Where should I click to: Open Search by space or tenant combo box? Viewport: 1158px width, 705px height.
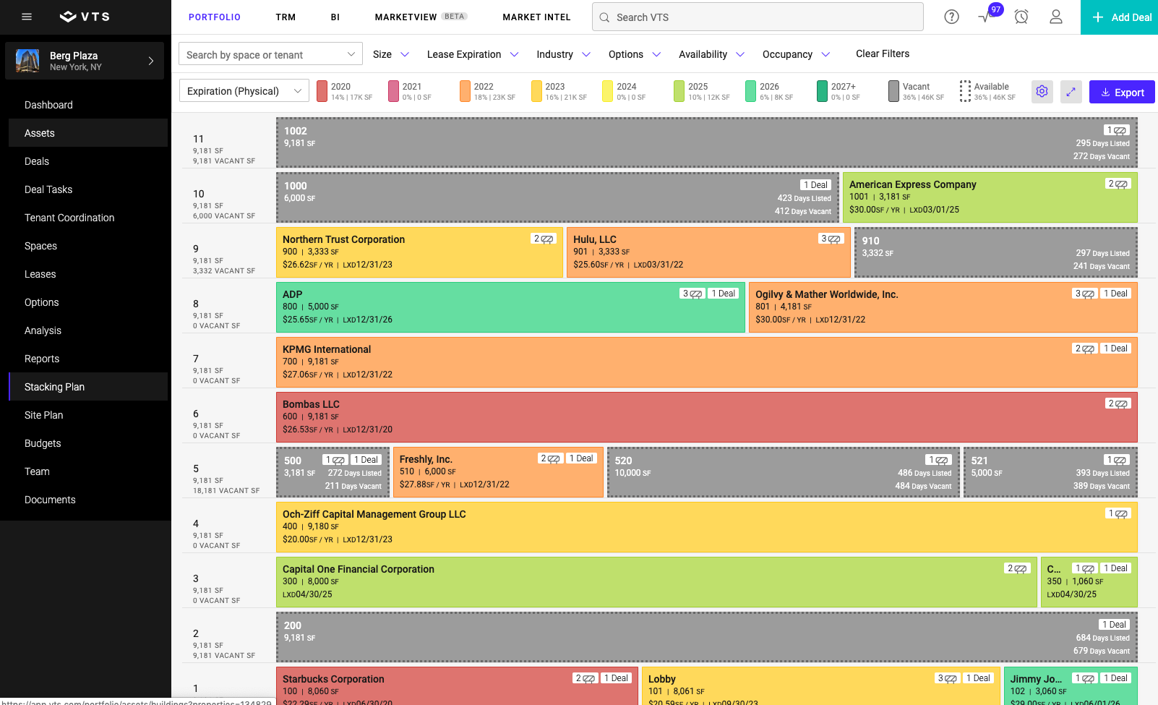(x=270, y=54)
